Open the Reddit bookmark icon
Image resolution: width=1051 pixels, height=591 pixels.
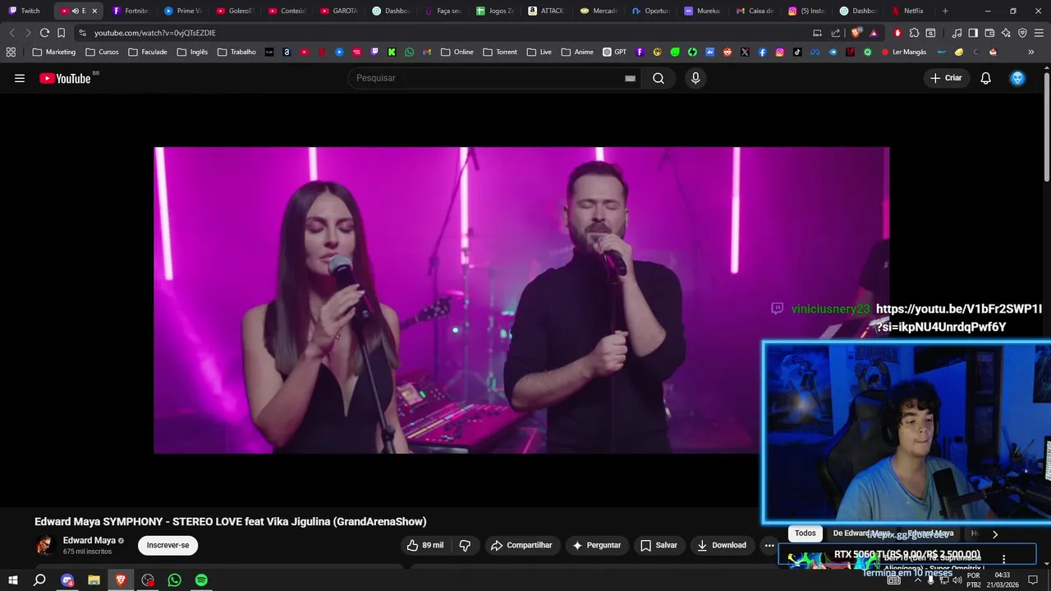tap(727, 52)
